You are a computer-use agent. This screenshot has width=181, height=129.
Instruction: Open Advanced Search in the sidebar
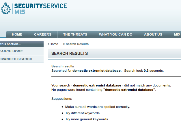(16, 59)
